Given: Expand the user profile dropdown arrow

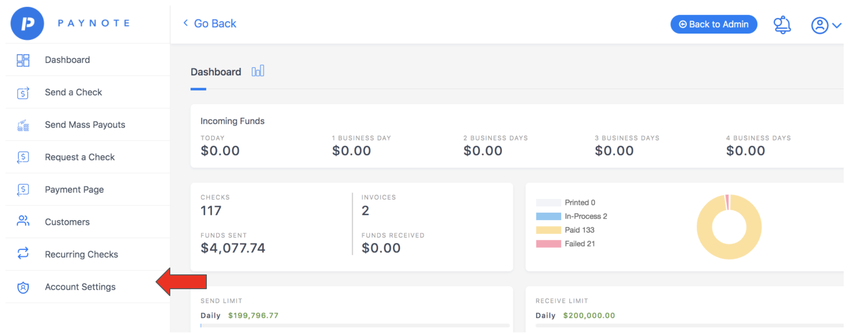Looking at the screenshot, I should click(837, 25).
